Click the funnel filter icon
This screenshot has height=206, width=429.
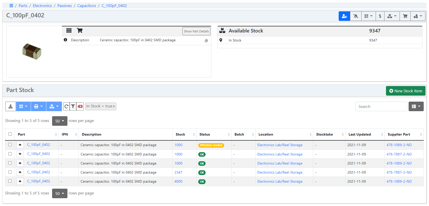coord(73,106)
